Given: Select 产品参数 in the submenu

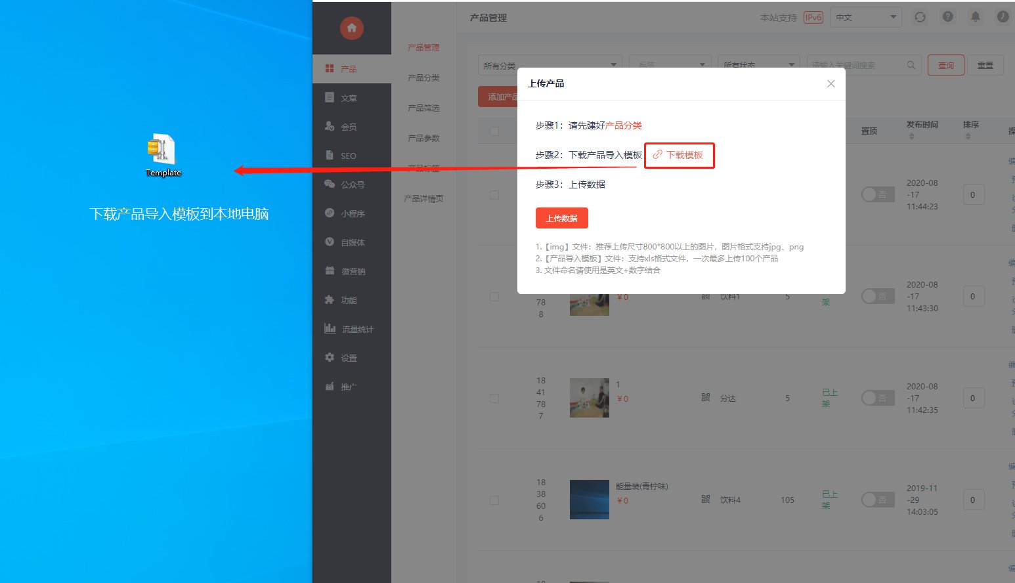Looking at the screenshot, I should pyautogui.click(x=423, y=138).
